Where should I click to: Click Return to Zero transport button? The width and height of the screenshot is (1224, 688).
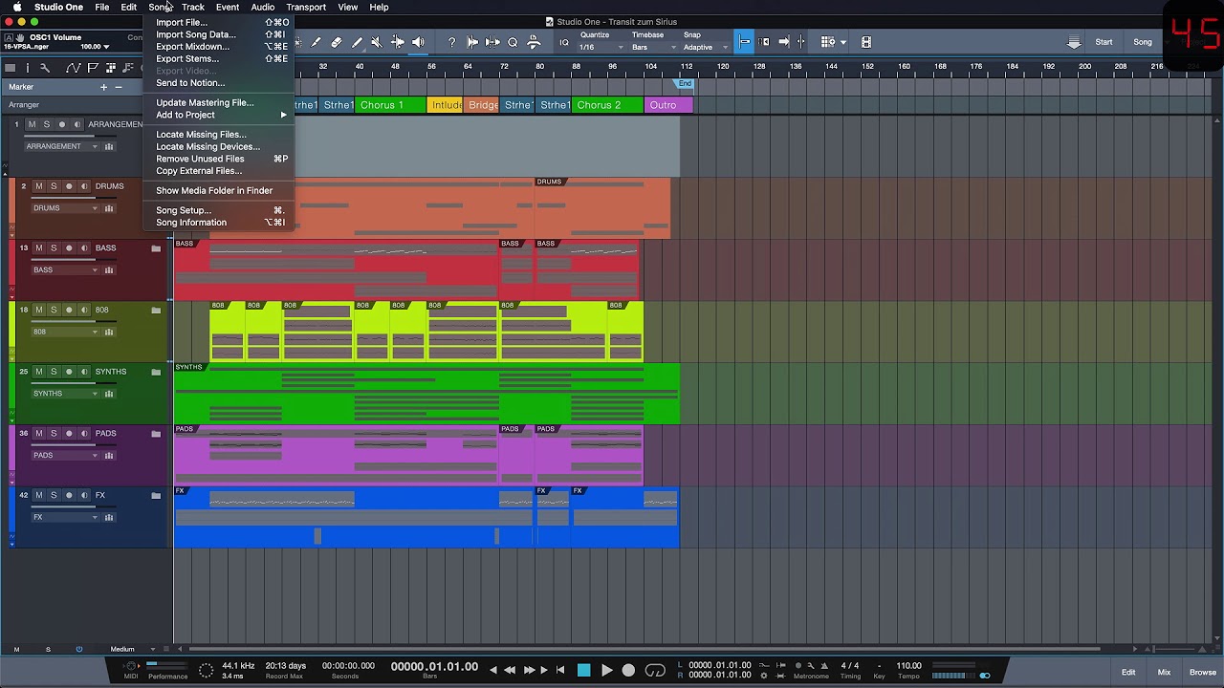560,671
